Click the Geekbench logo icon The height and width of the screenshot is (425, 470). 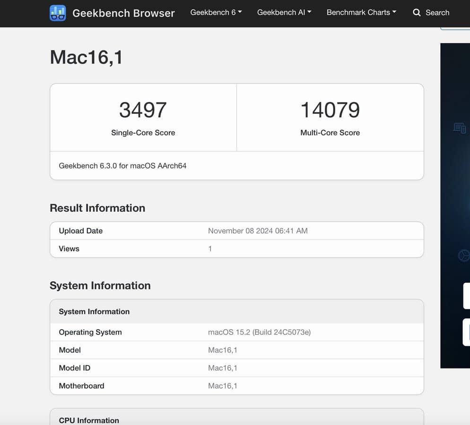pos(58,13)
